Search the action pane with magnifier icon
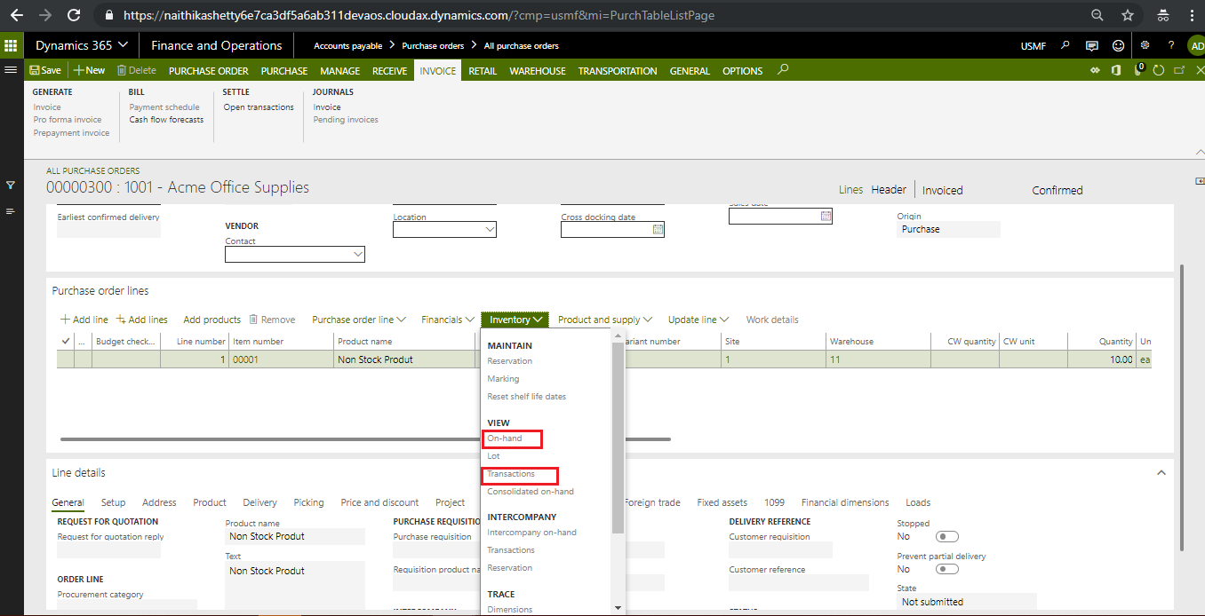 coord(782,70)
